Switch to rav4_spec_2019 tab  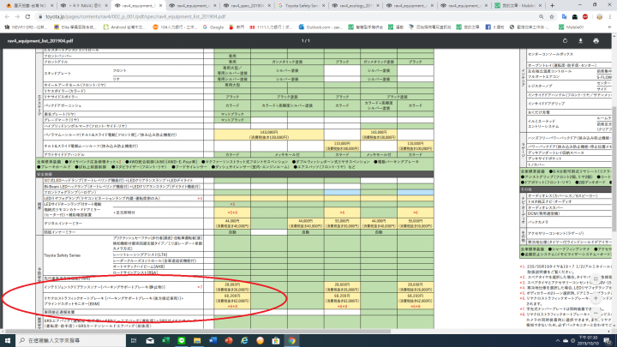pos(247,5)
